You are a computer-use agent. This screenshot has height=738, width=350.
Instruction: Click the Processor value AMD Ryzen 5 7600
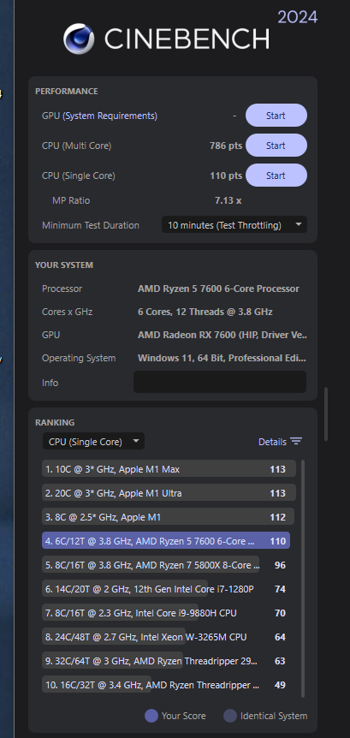click(x=218, y=289)
